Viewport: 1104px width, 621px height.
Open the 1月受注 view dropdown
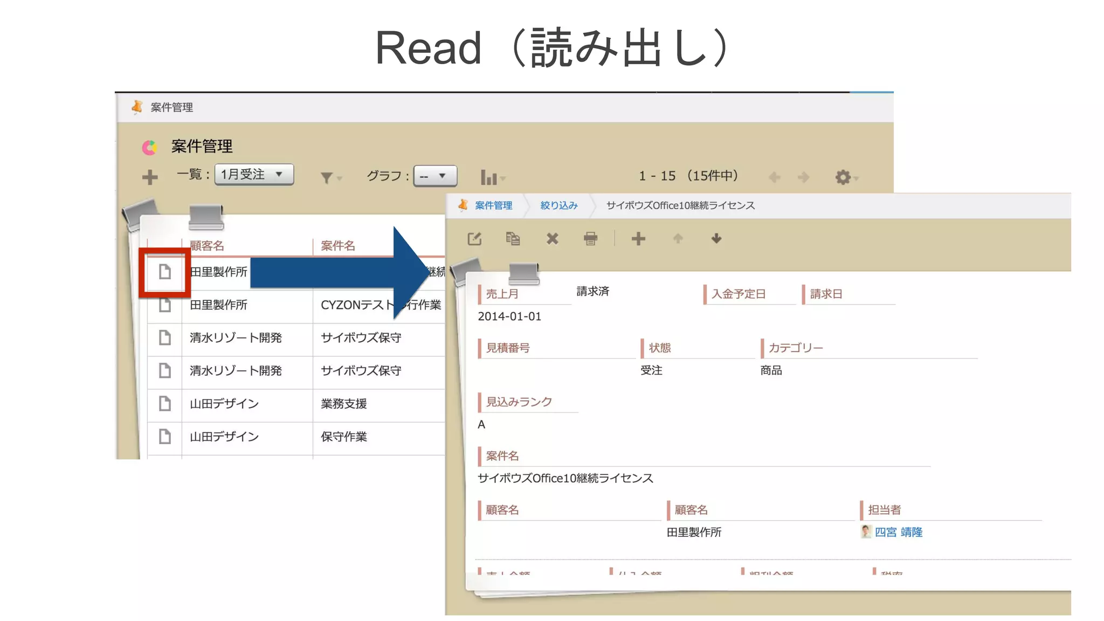tap(254, 175)
